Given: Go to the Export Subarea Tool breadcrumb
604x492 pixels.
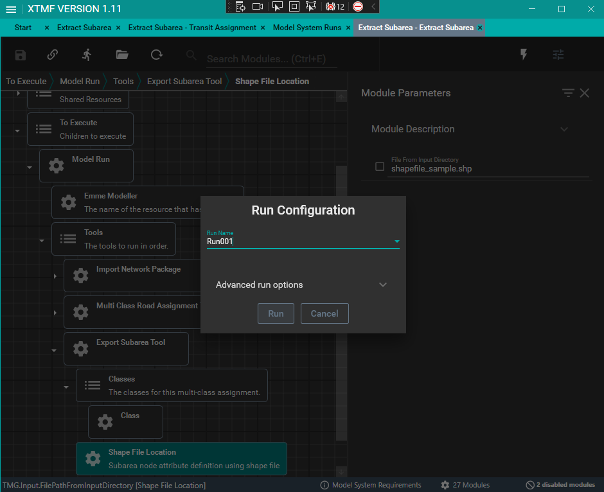Looking at the screenshot, I should coord(184,82).
